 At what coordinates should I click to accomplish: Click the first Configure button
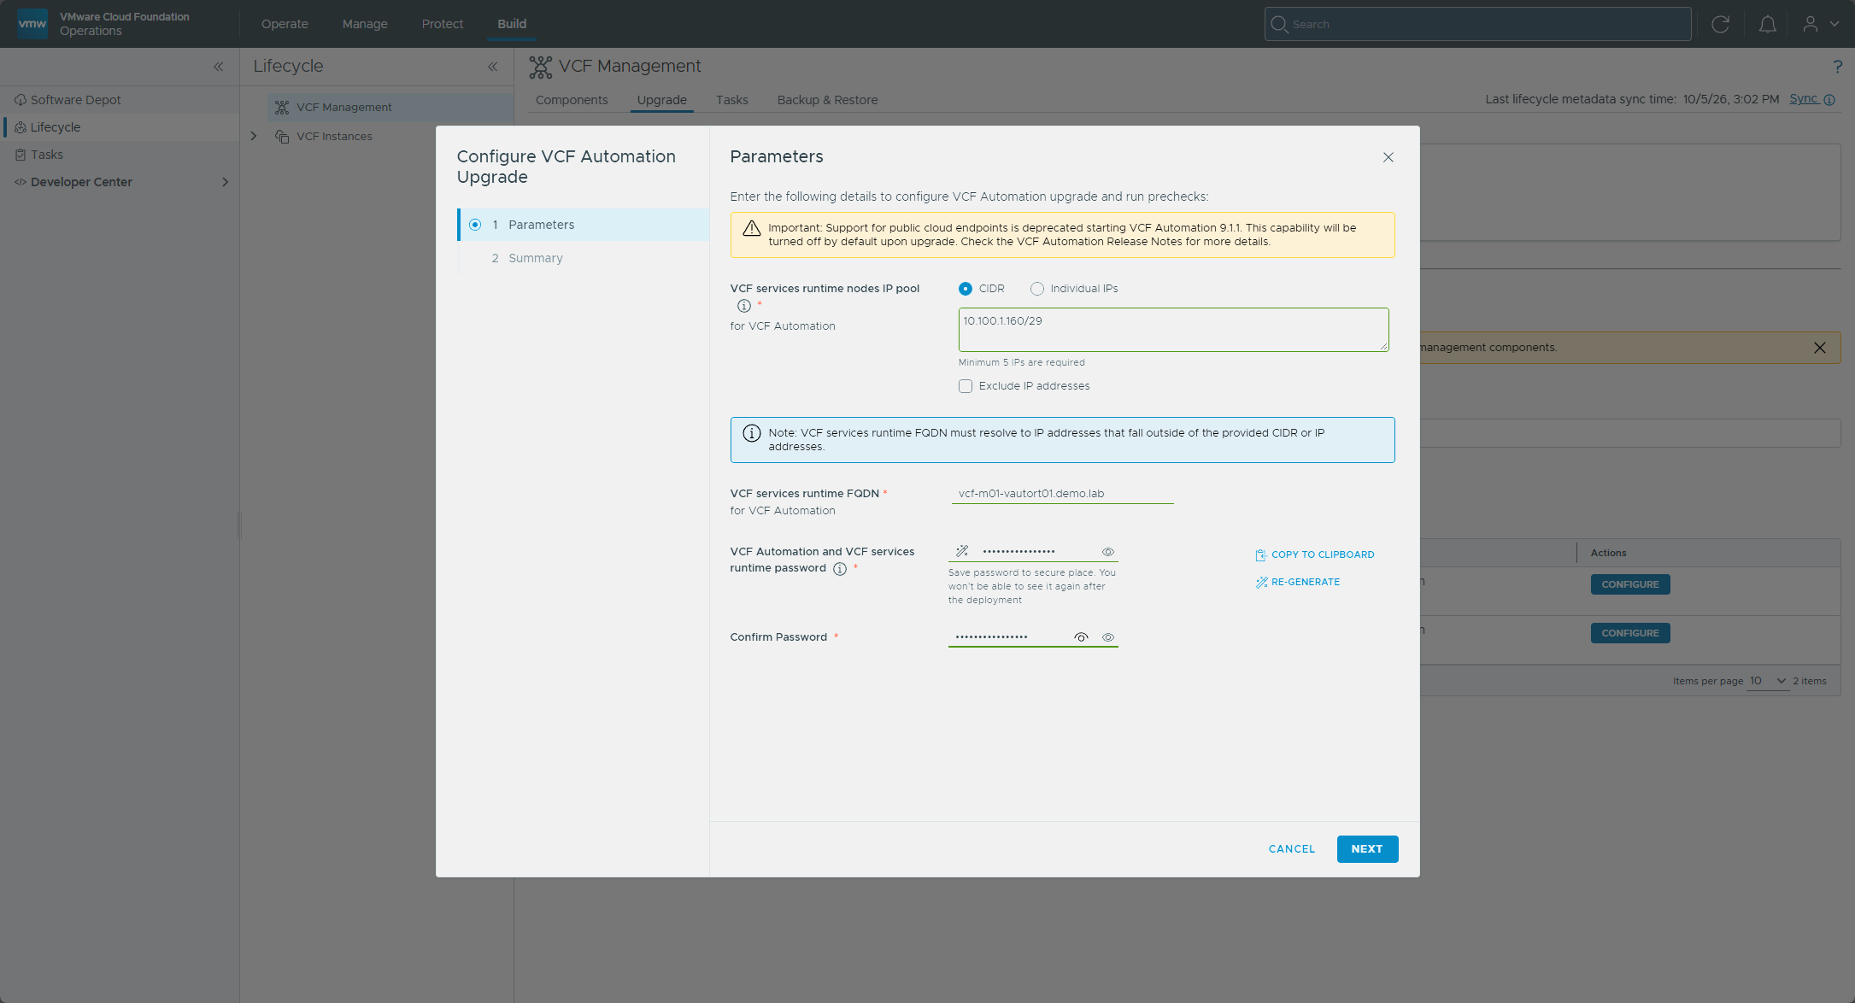tap(1629, 584)
